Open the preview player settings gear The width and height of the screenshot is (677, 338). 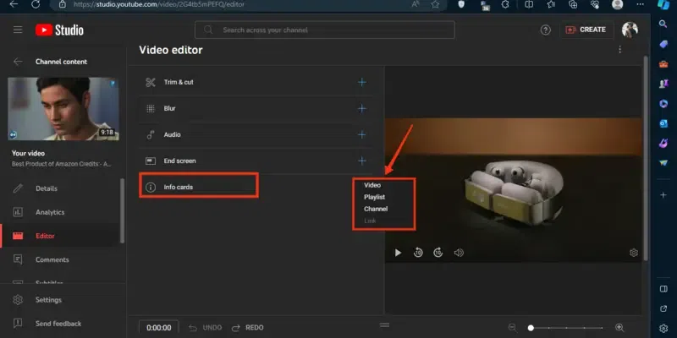tap(633, 253)
